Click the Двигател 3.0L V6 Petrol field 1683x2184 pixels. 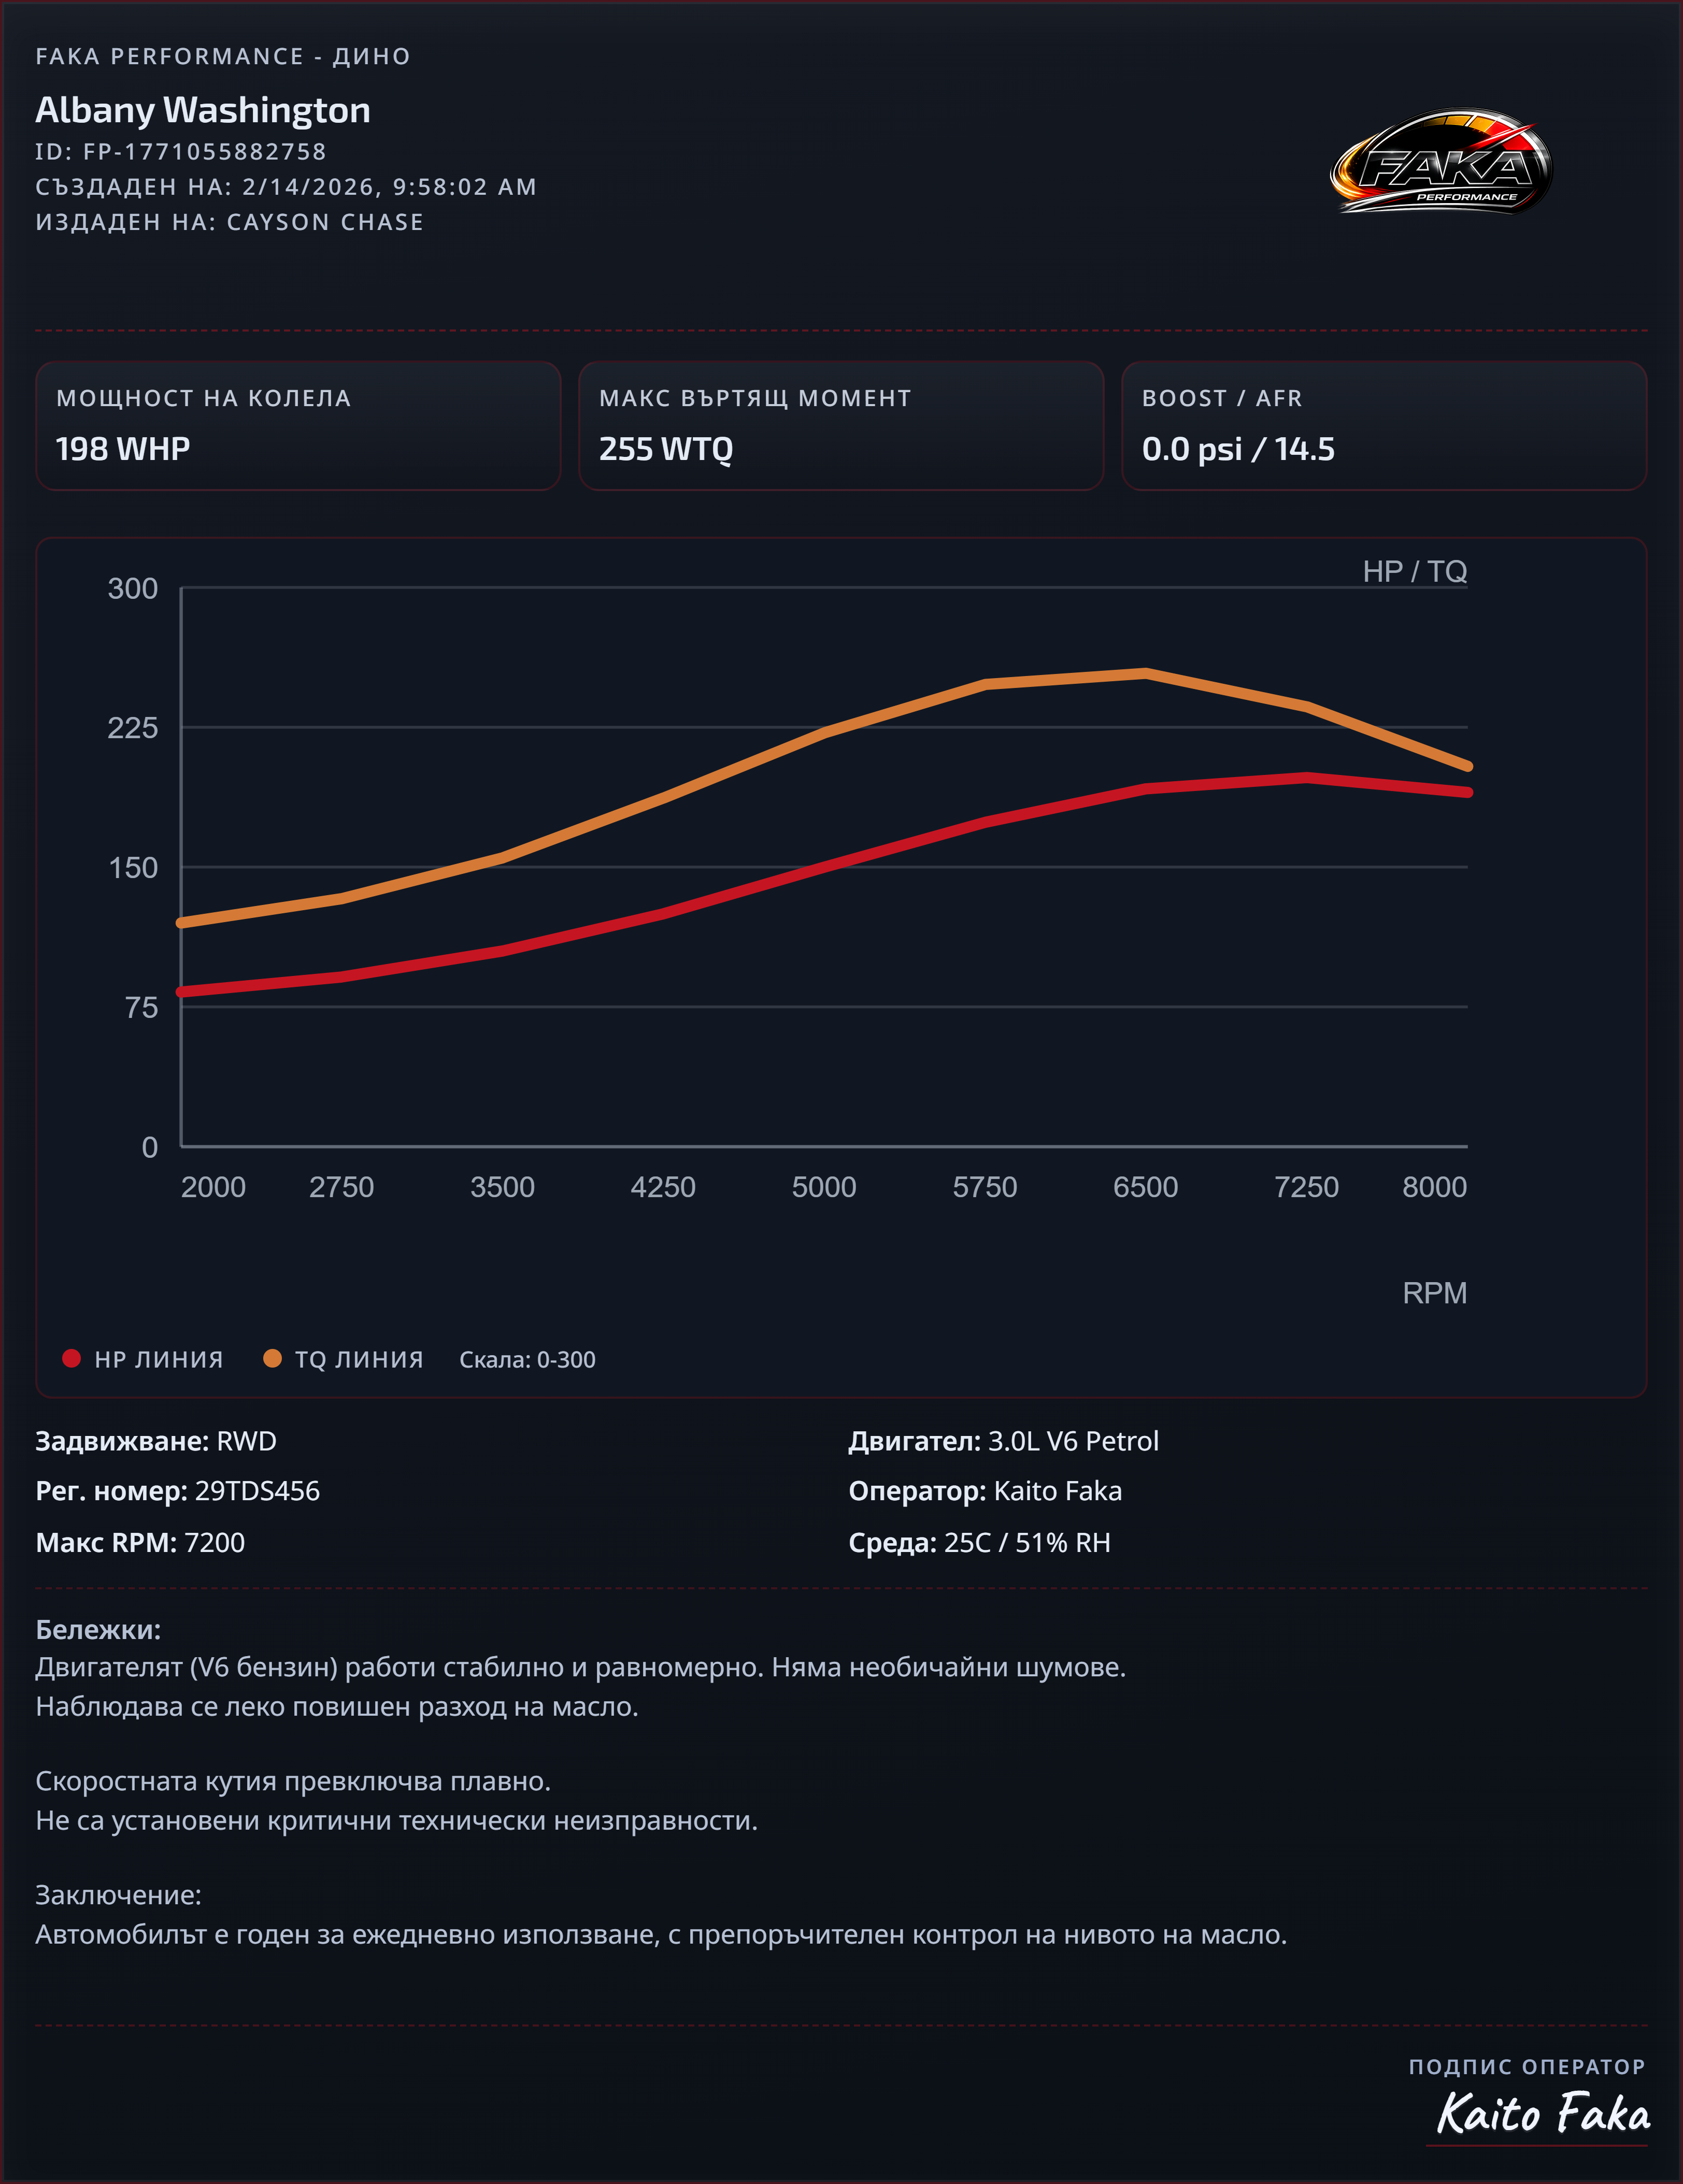coord(1003,1441)
